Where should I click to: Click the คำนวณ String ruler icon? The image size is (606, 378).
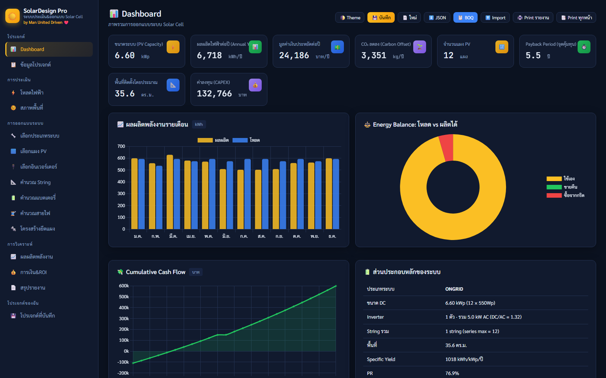pos(13,182)
